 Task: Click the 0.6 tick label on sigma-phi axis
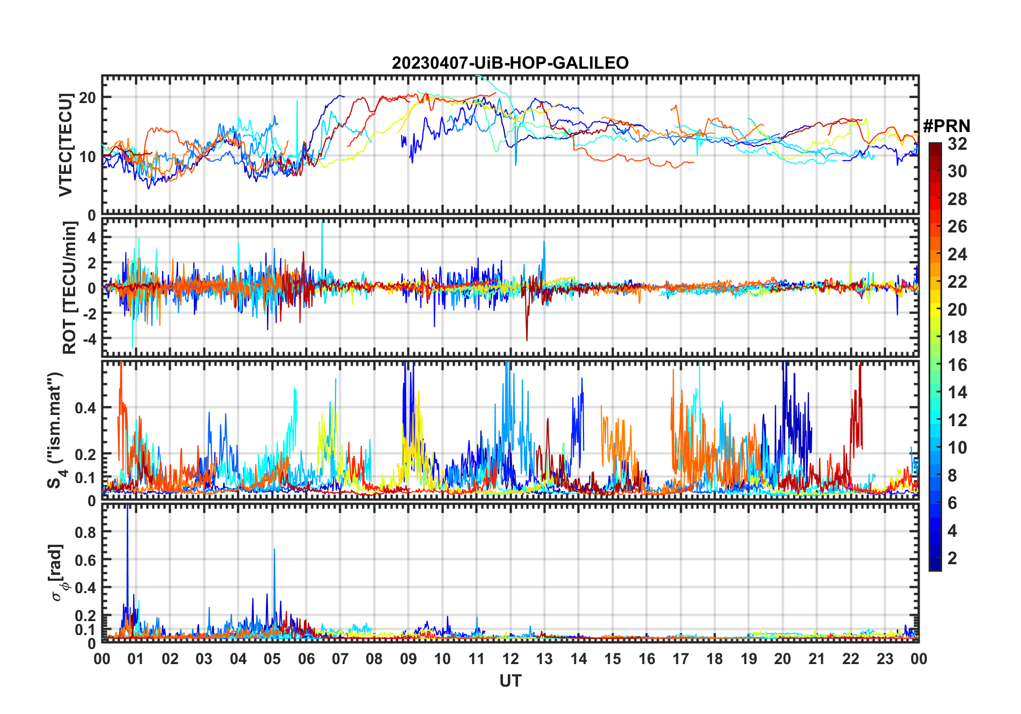coord(86,559)
